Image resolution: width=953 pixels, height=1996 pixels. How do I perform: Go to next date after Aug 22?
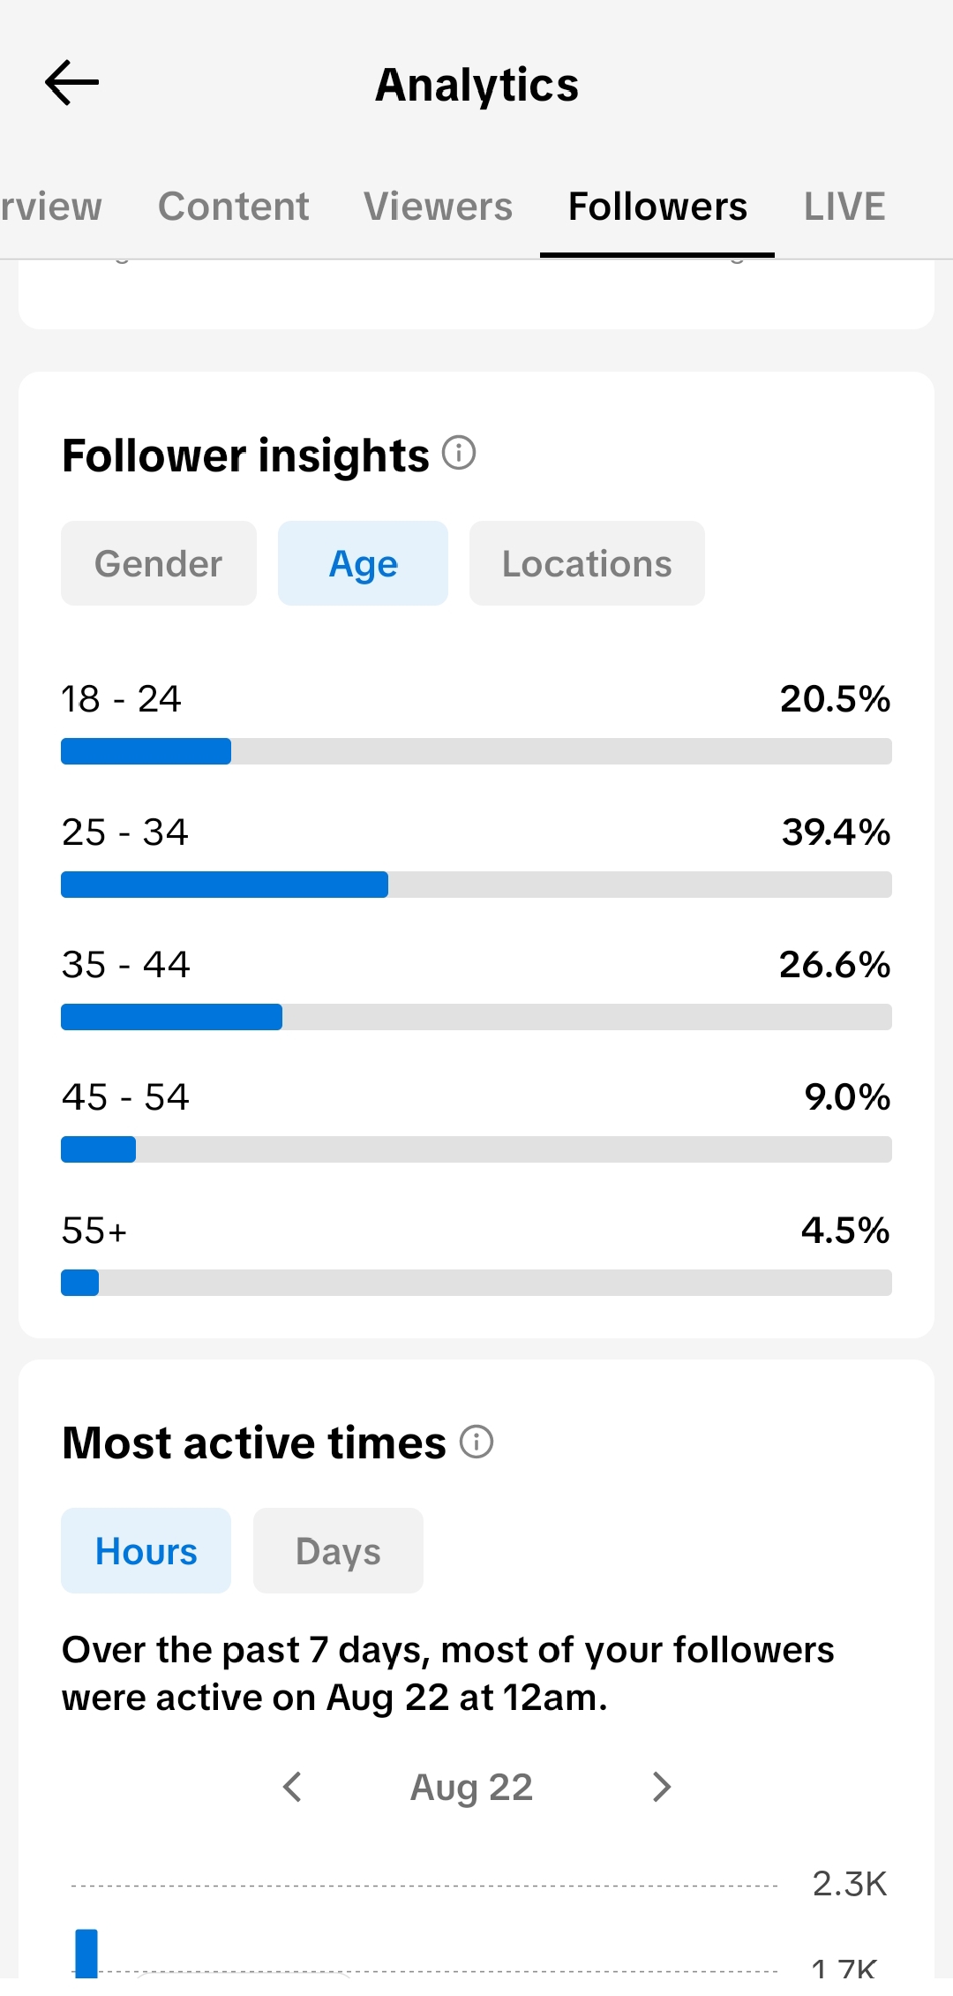(662, 1787)
